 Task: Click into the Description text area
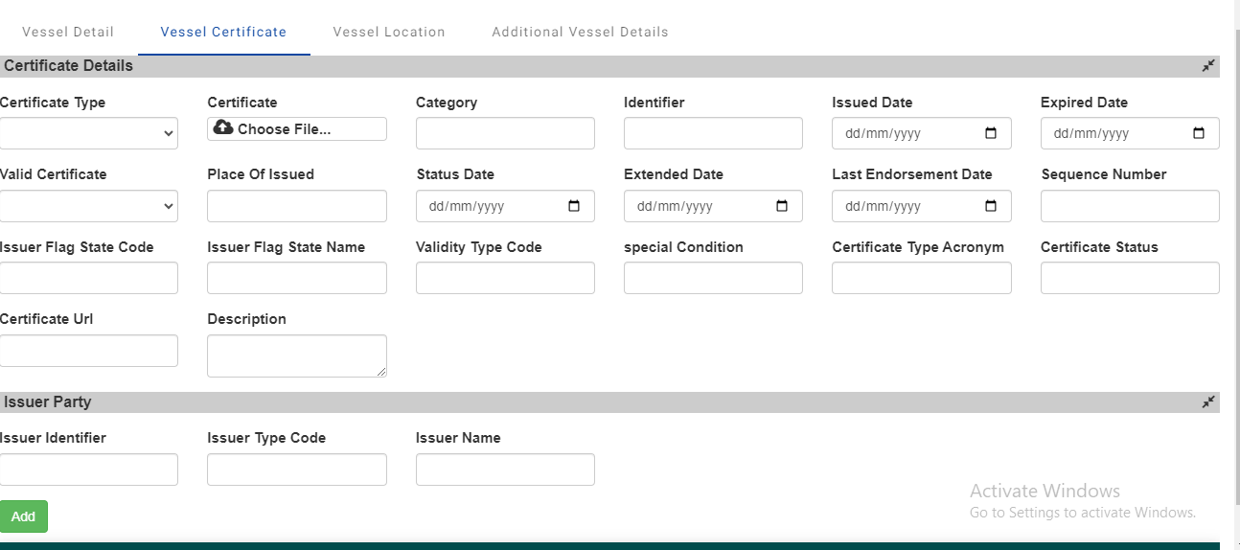296,355
